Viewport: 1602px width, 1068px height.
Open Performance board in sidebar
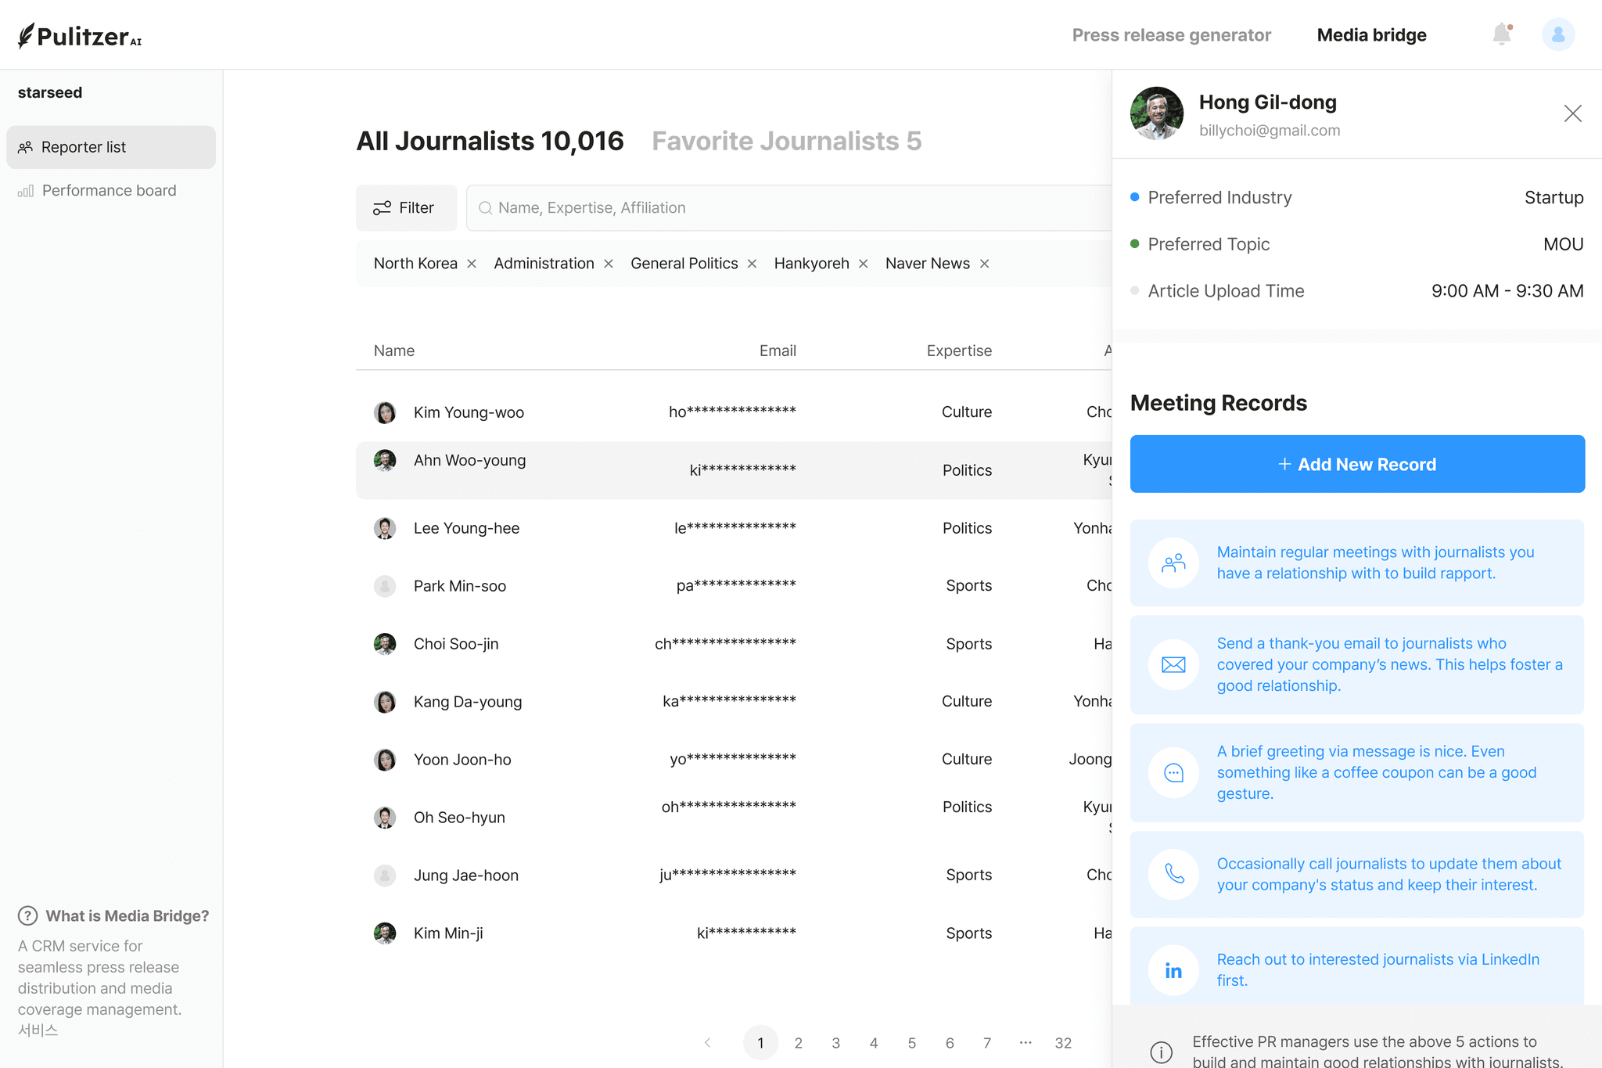[109, 190]
